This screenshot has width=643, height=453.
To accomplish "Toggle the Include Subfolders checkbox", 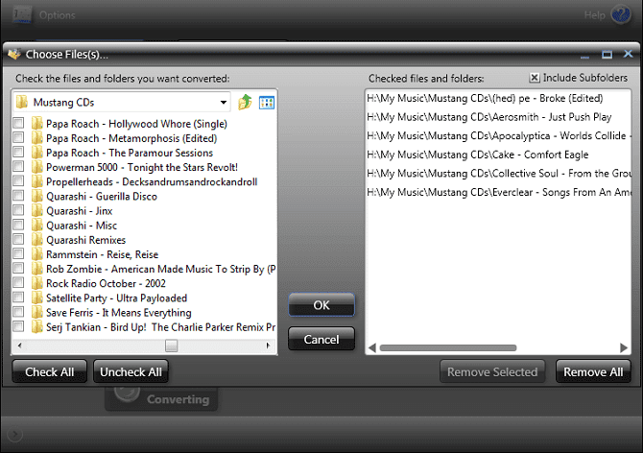I will coord(535,78).
